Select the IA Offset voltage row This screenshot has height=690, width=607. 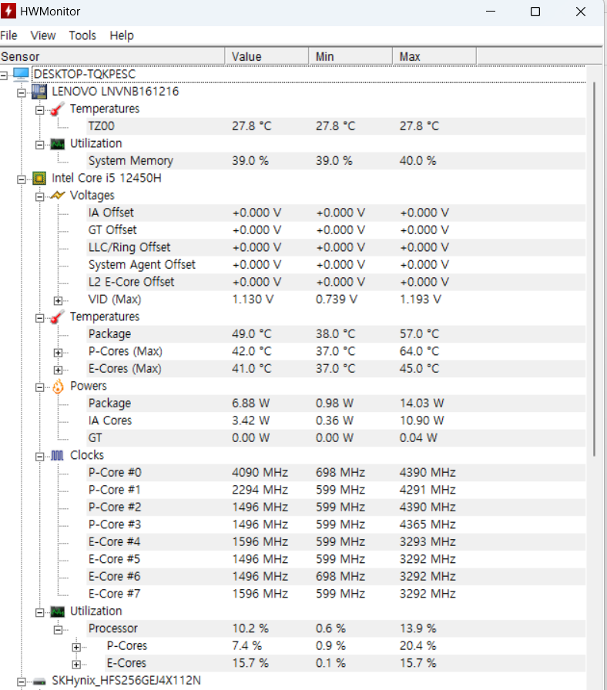click(x=337, y=213)
